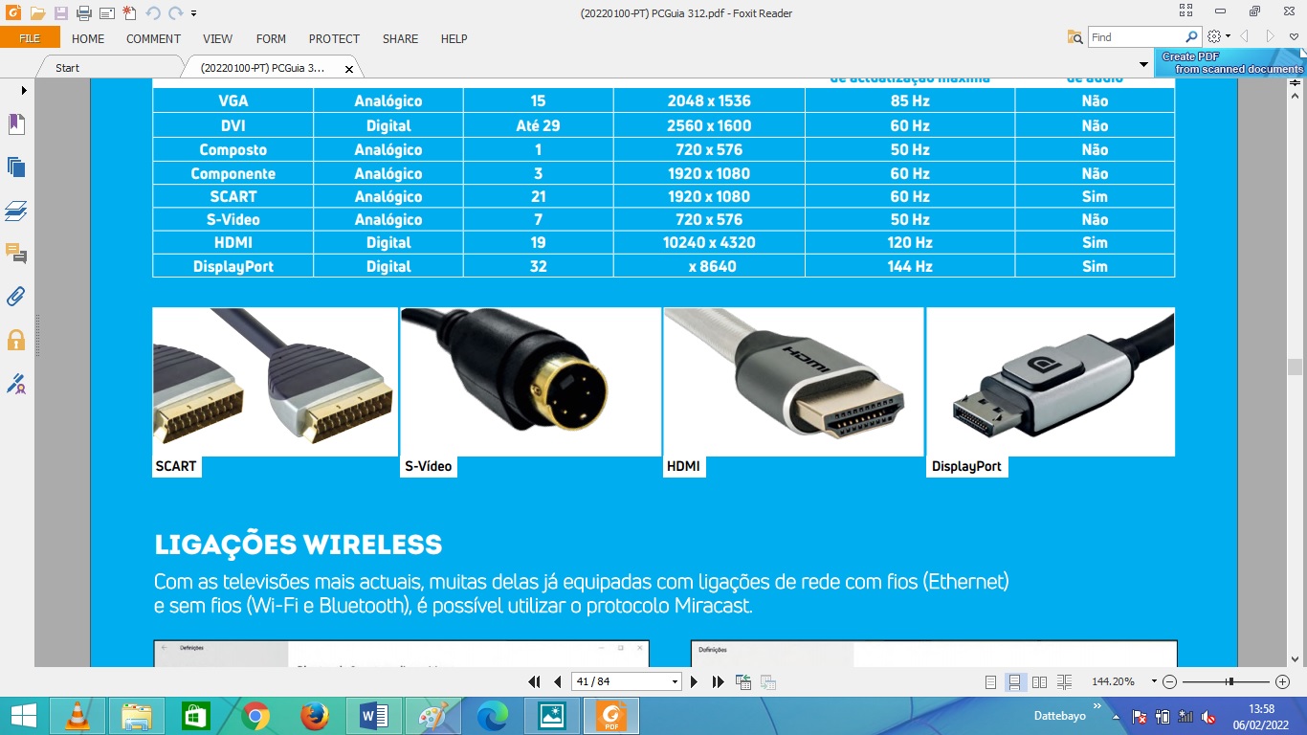1307x735 pixels.
Task: Select continuous facing view mode
Action: [x=1065, y=681]
